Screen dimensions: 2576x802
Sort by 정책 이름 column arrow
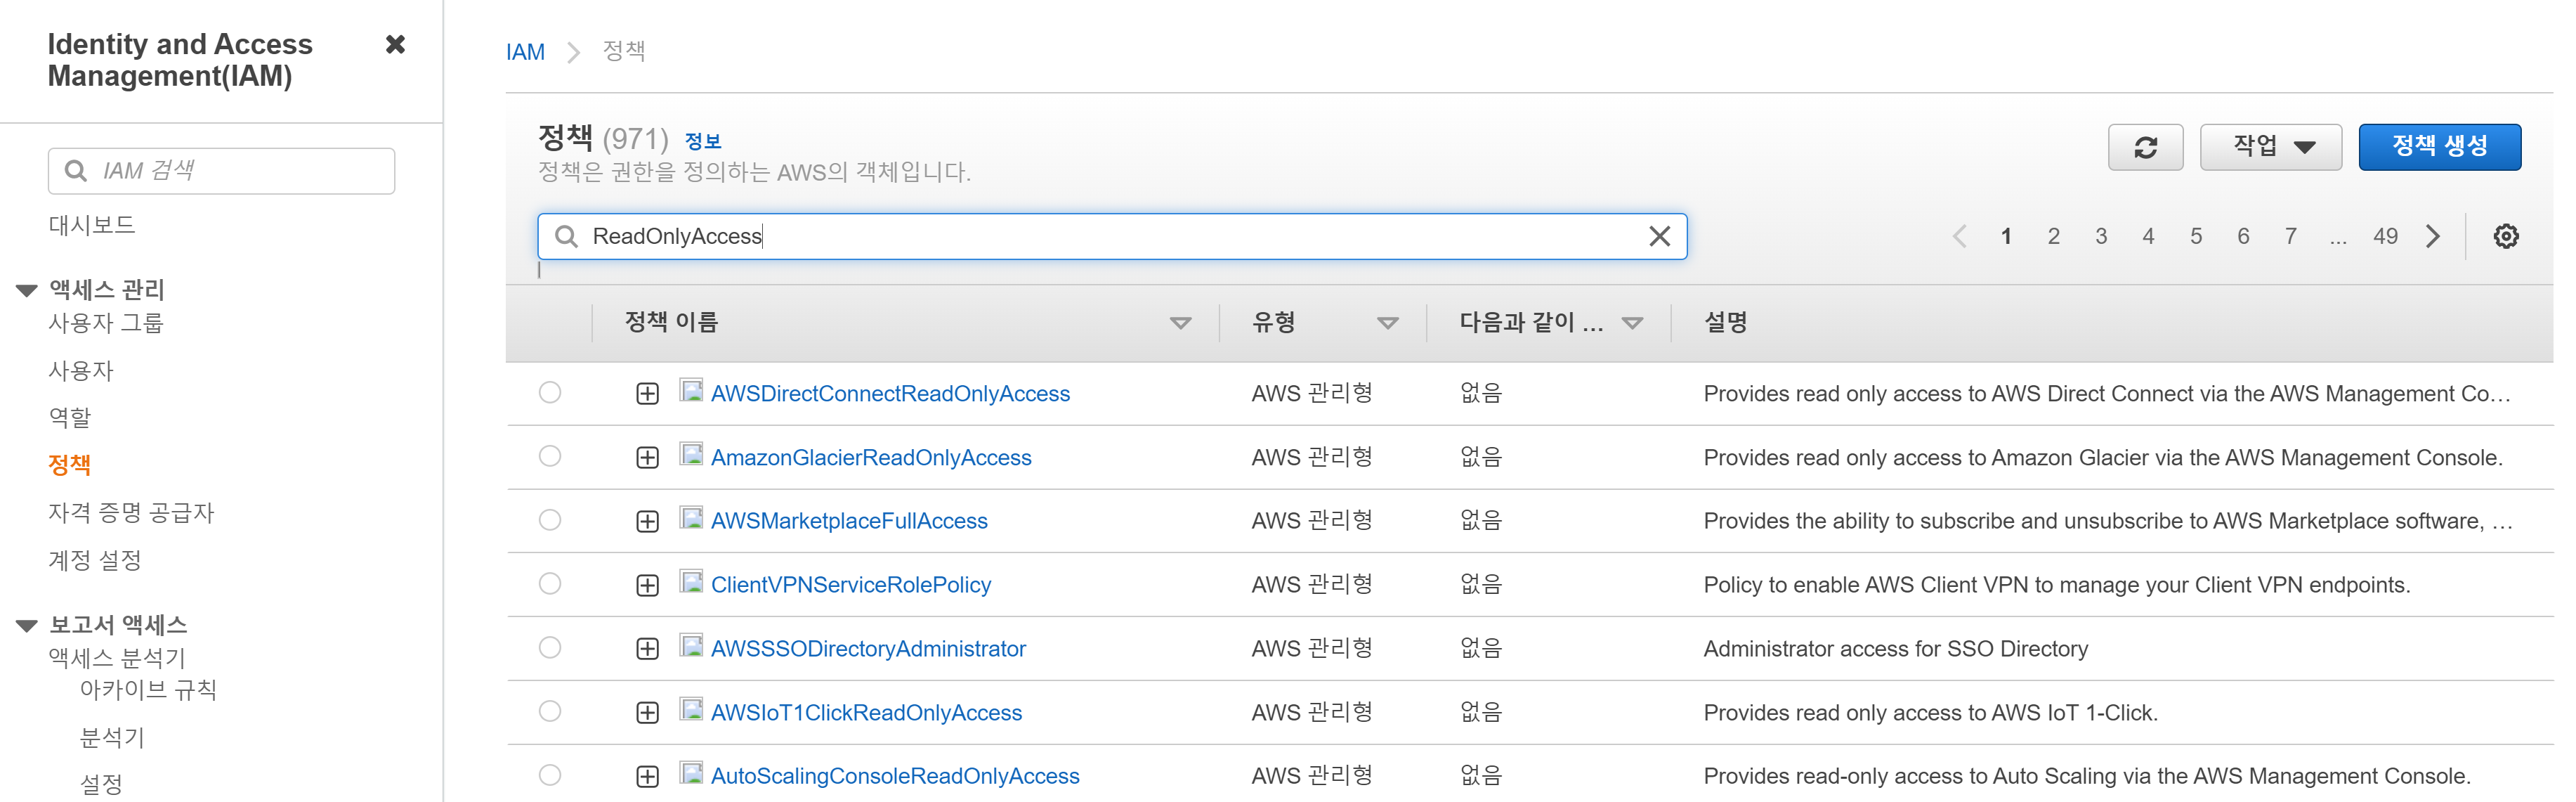click(1180, 323)
